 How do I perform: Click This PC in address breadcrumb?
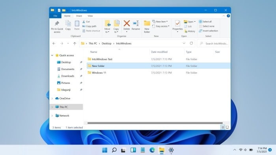[x=93, y=43]
